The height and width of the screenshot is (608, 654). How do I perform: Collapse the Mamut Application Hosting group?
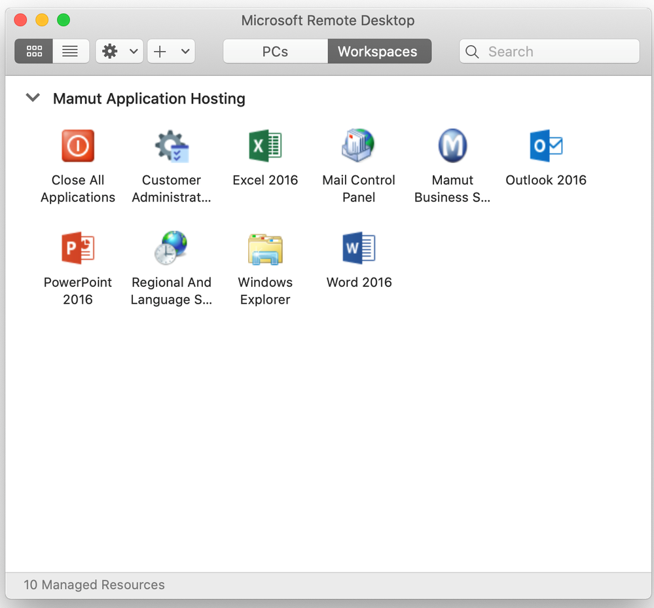pos(33,98)
